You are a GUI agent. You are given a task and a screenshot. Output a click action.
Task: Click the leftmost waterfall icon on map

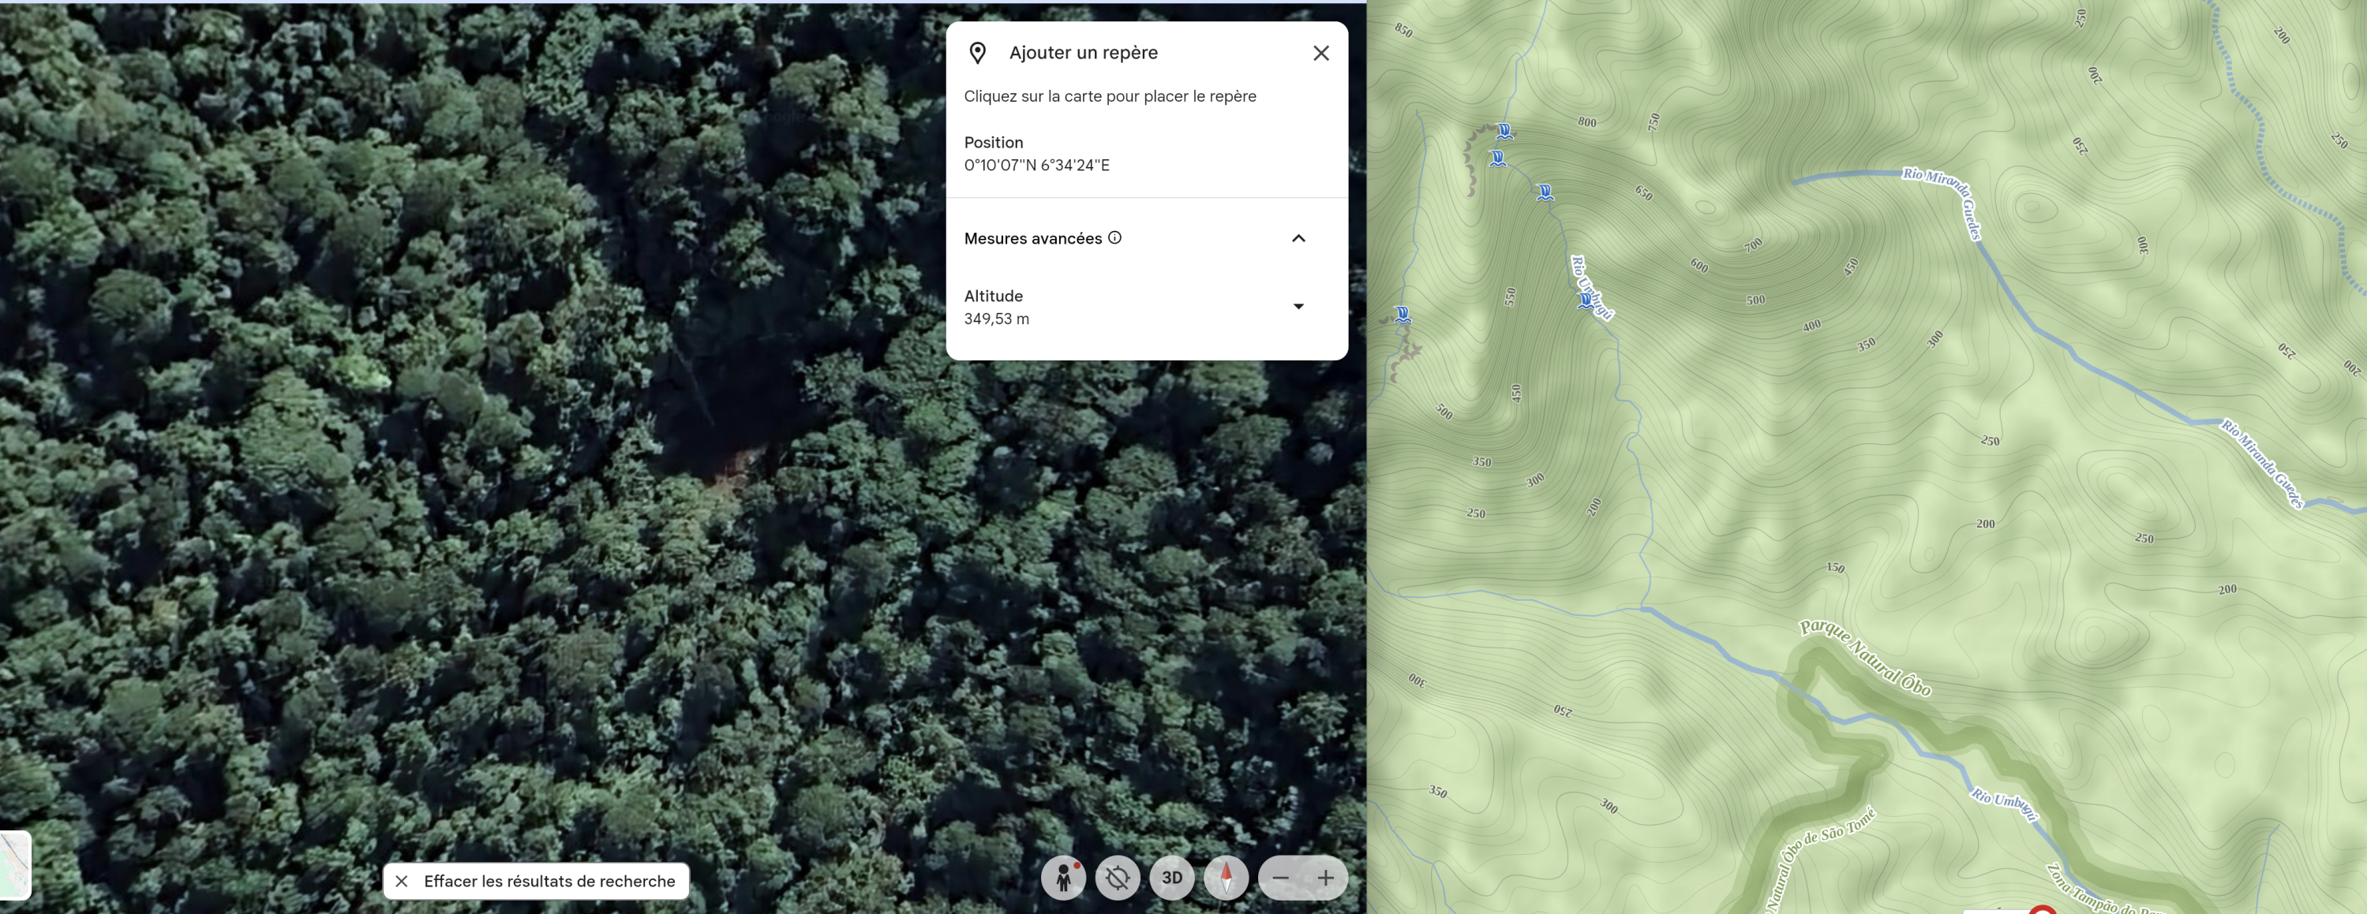click(x=1403, y=315)
